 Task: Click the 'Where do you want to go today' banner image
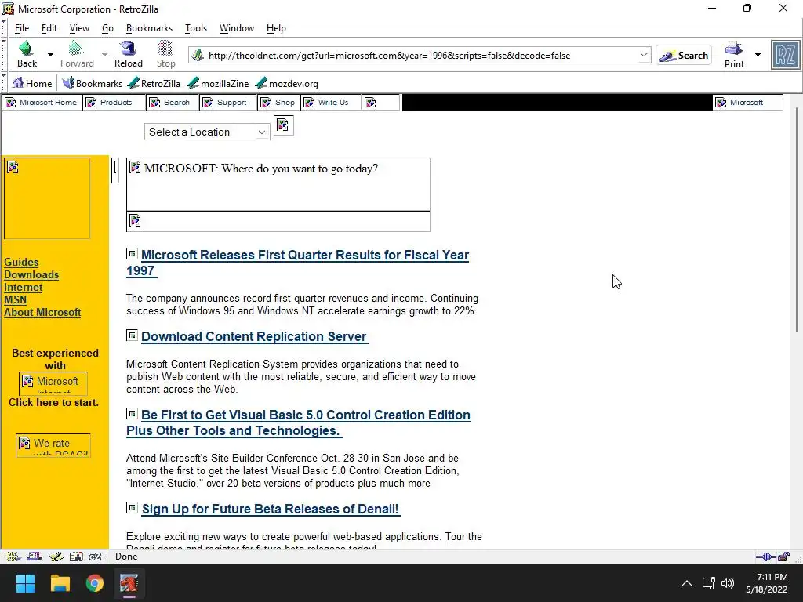[278, 184]
